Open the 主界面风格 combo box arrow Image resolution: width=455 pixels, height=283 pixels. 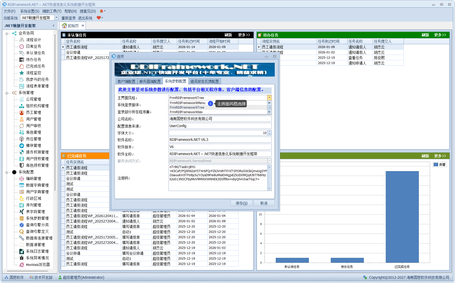269,98
